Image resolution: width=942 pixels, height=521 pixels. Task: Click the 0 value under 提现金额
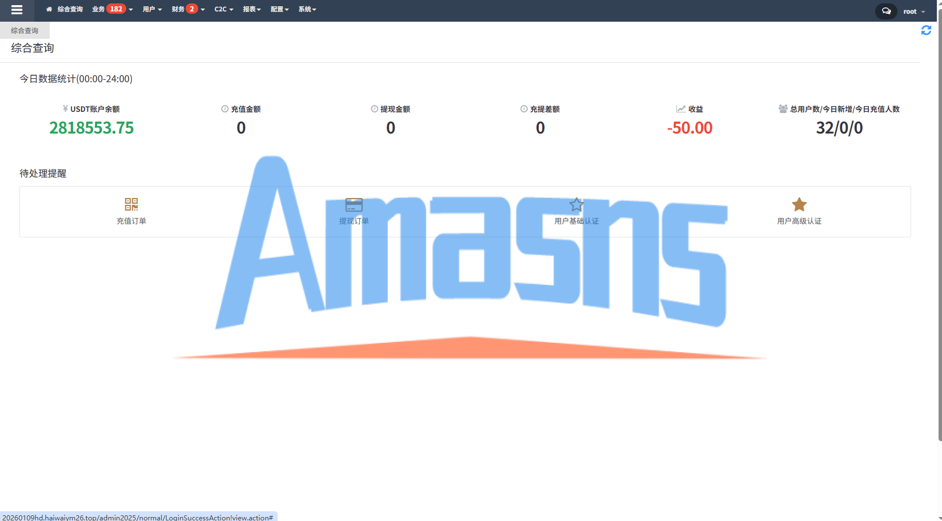point(391,128)
